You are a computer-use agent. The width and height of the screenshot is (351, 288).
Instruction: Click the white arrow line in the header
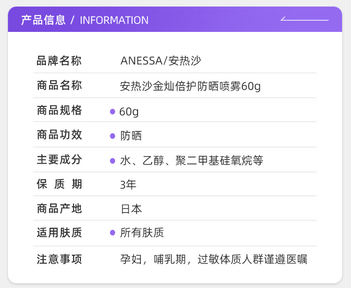click(x=305, y=20)
